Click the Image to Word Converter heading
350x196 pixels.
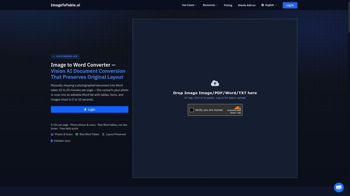(x=88, y=71)
